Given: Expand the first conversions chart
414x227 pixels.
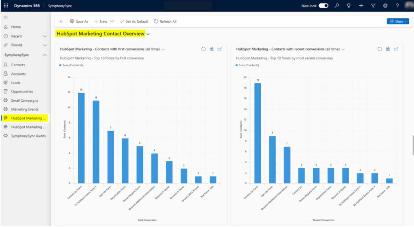Looking at the screenshot, I should click(220, 49).
